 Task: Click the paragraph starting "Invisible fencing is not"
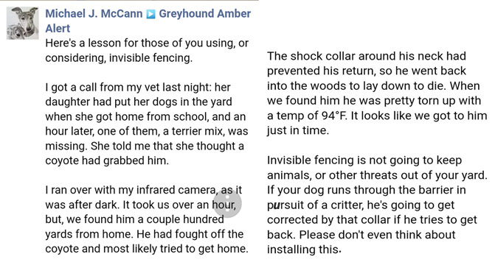click(x=377, y=205)
